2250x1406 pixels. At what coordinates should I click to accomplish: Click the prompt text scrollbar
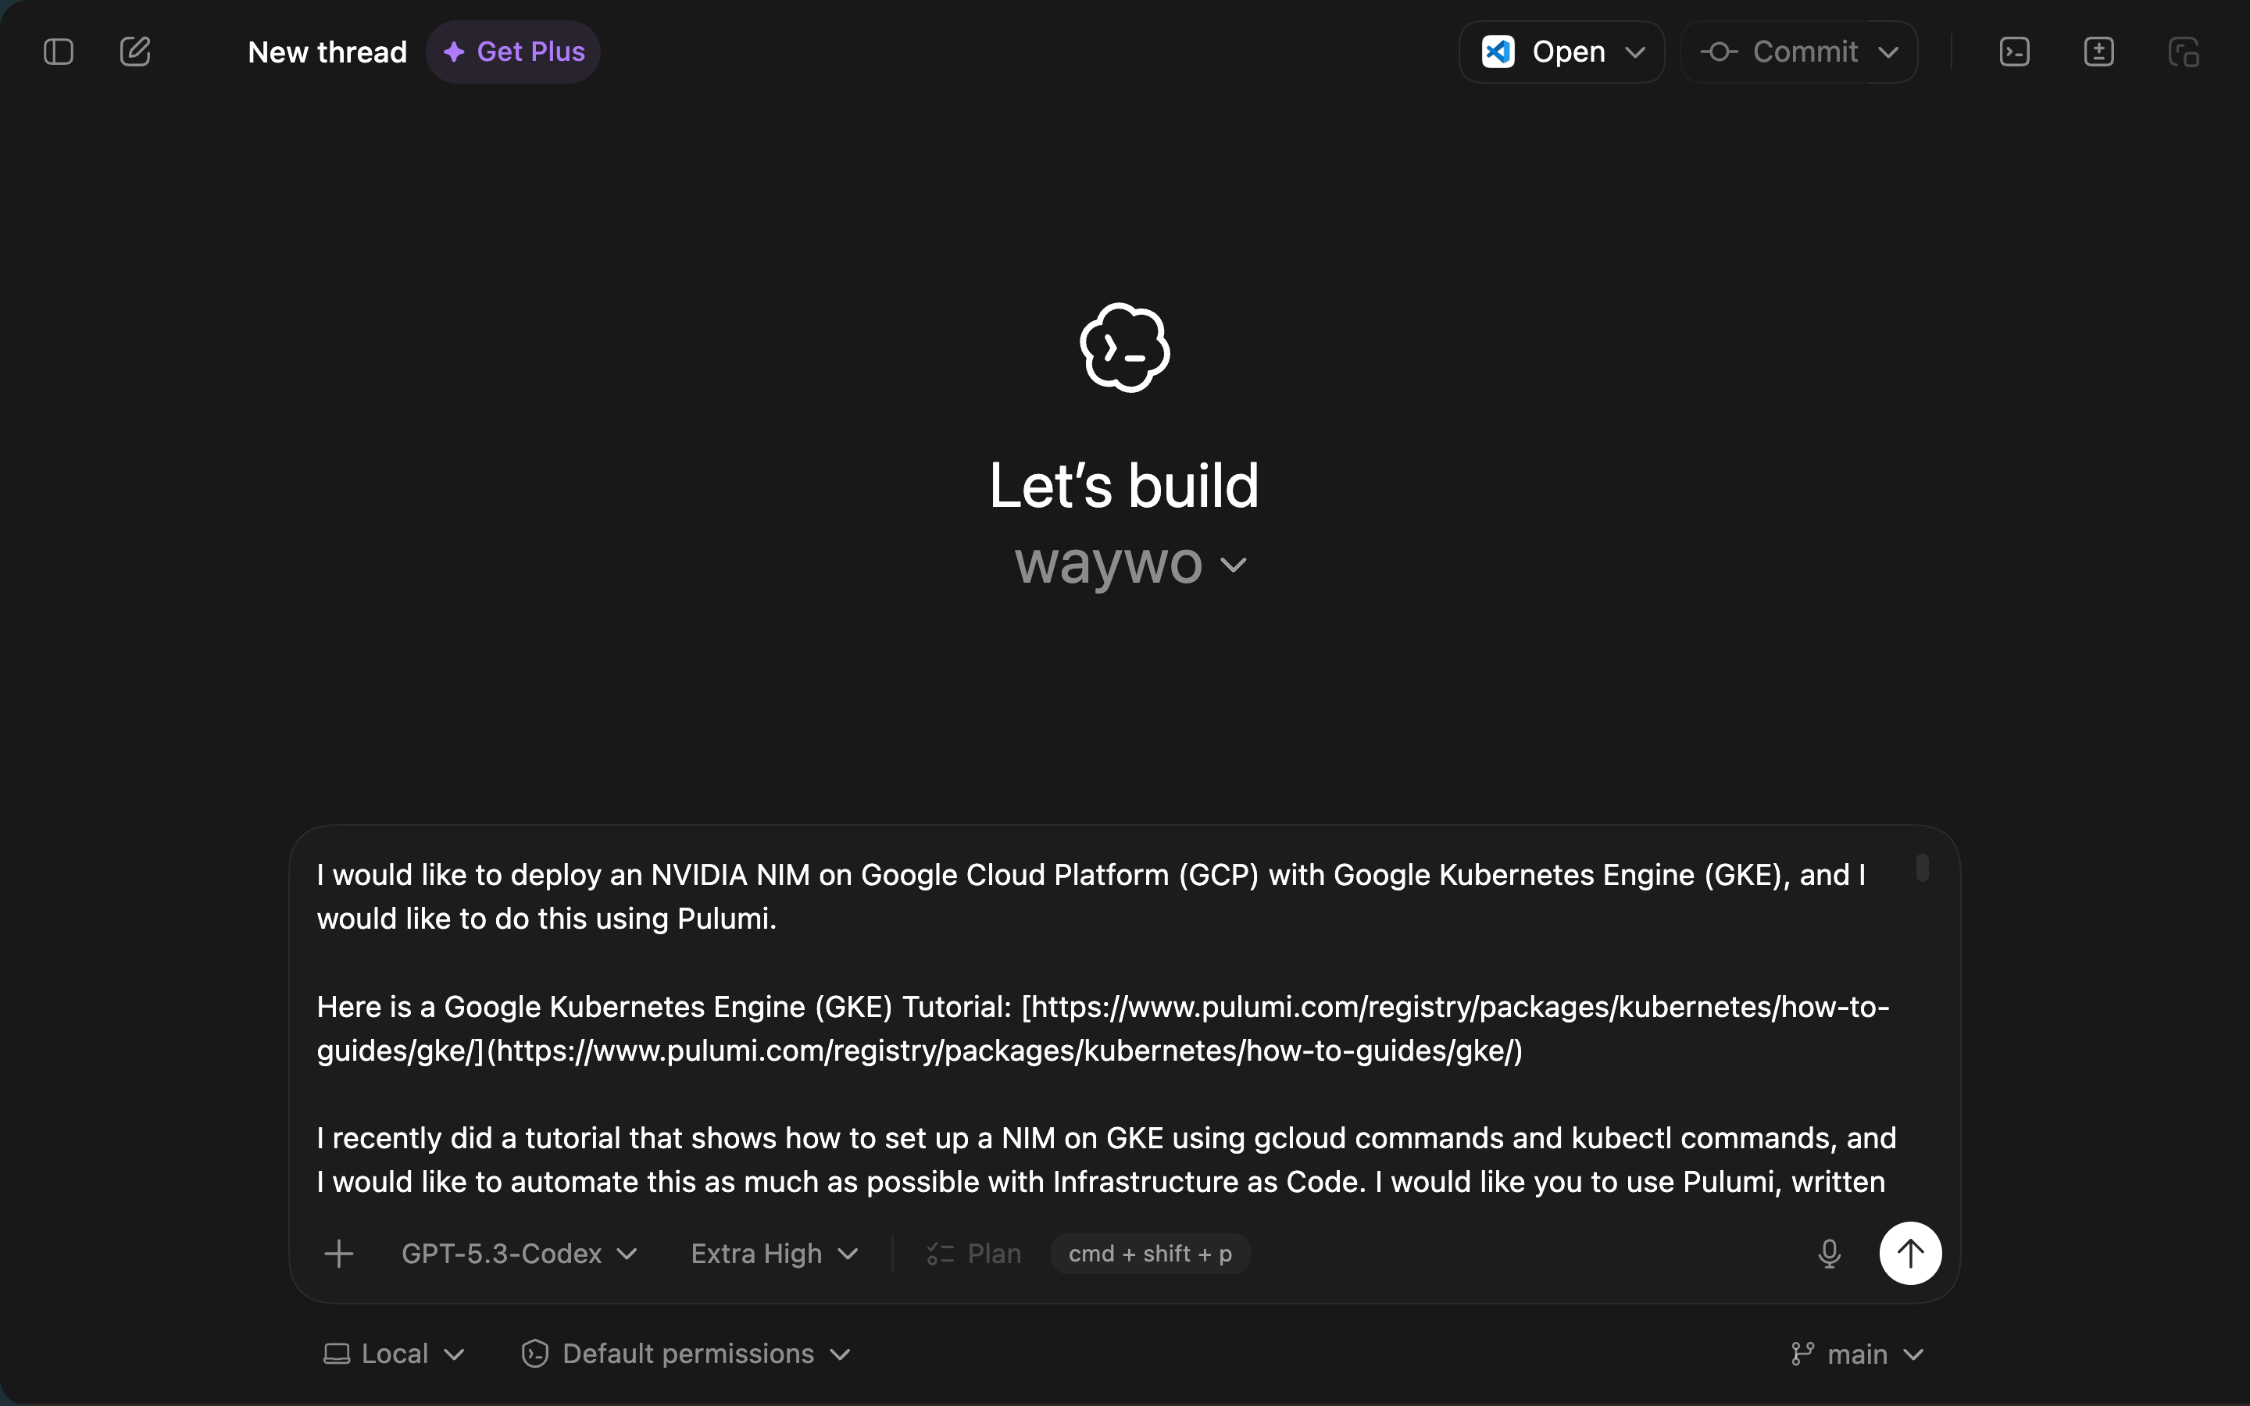[1922, 869]
